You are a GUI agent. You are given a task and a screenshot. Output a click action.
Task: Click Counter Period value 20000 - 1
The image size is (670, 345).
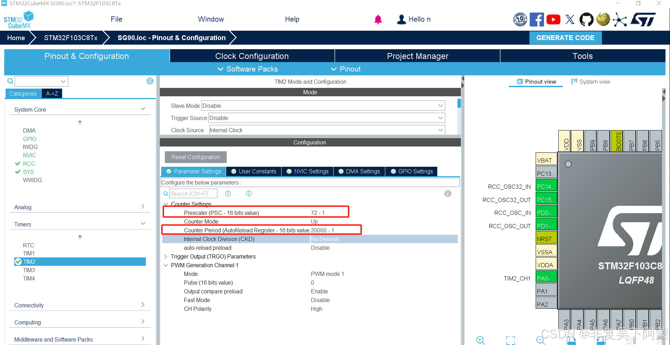pos(322,230)
